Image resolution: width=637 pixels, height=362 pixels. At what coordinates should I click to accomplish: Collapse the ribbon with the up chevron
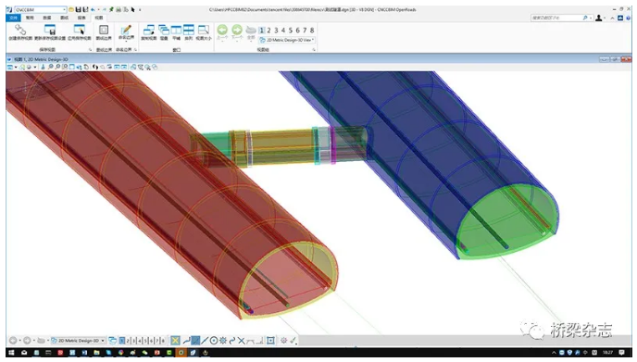point(612,18)
